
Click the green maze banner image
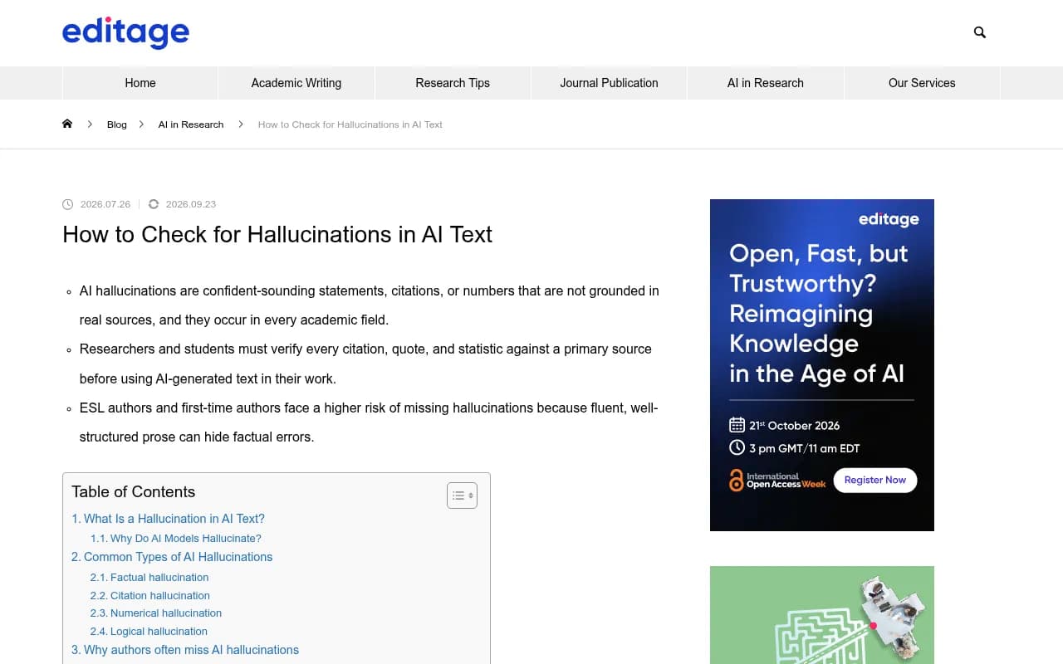[x=822, y=615]
